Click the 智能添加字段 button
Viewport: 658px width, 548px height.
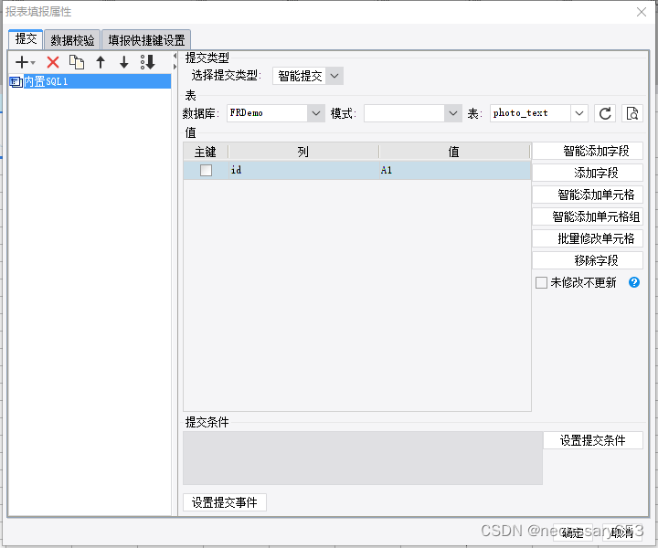[588, 151]
